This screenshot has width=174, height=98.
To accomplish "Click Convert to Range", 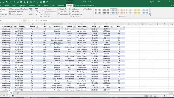I will pyautogui.click(x=15, y=14).
